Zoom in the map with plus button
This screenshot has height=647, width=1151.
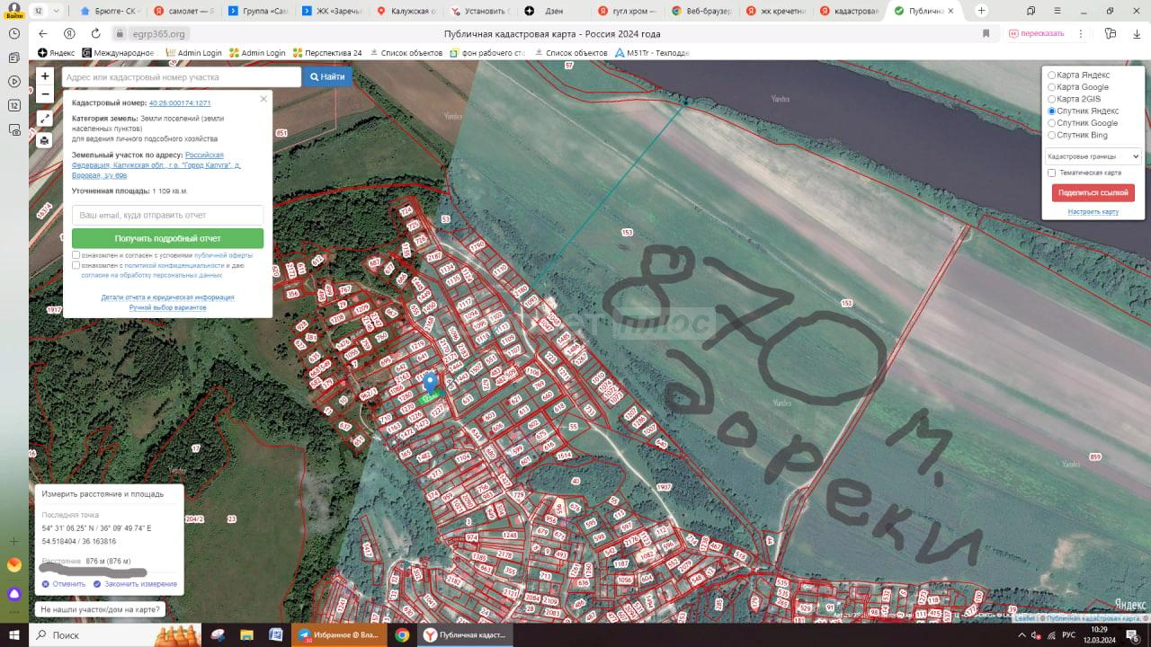(45, 76)
